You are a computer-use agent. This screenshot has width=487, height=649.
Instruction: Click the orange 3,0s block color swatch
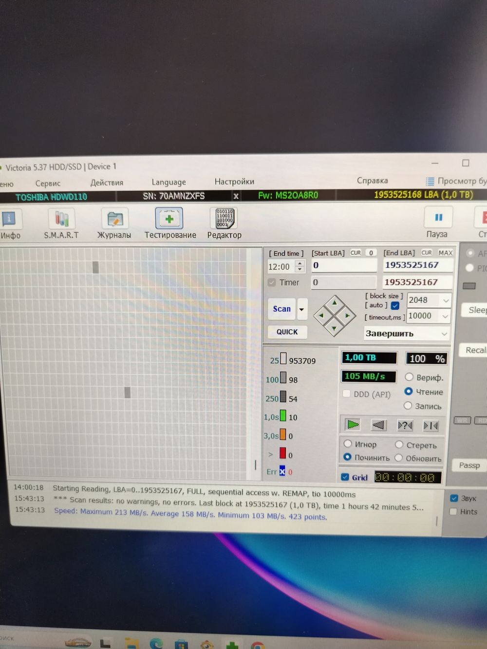click(x=283, y=434)
